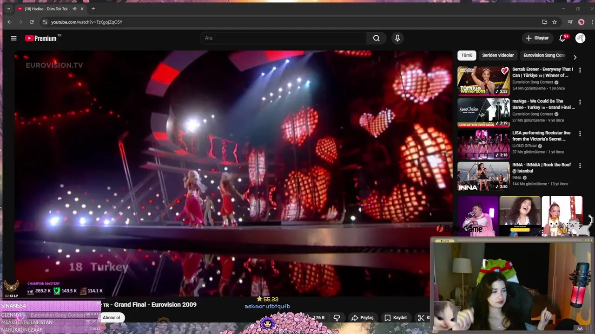595x334 pixels.
Task: Click the magnifier search button
Action: 376,38
